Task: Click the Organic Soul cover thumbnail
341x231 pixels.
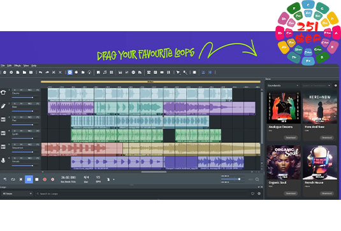Action: 284,162
